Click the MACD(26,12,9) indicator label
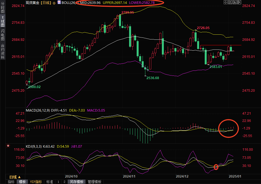The image size is (261, 184). 38,110
